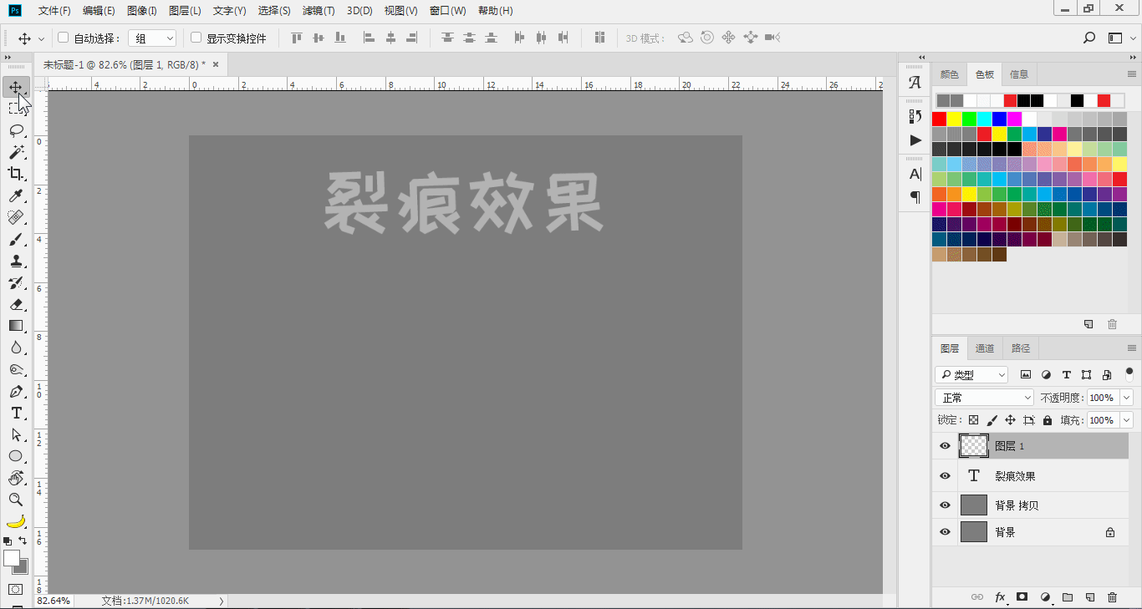This screenshot has width=1142, height=609.
Task: Toggle lock transparent pixels
Action: coord(973,420)
